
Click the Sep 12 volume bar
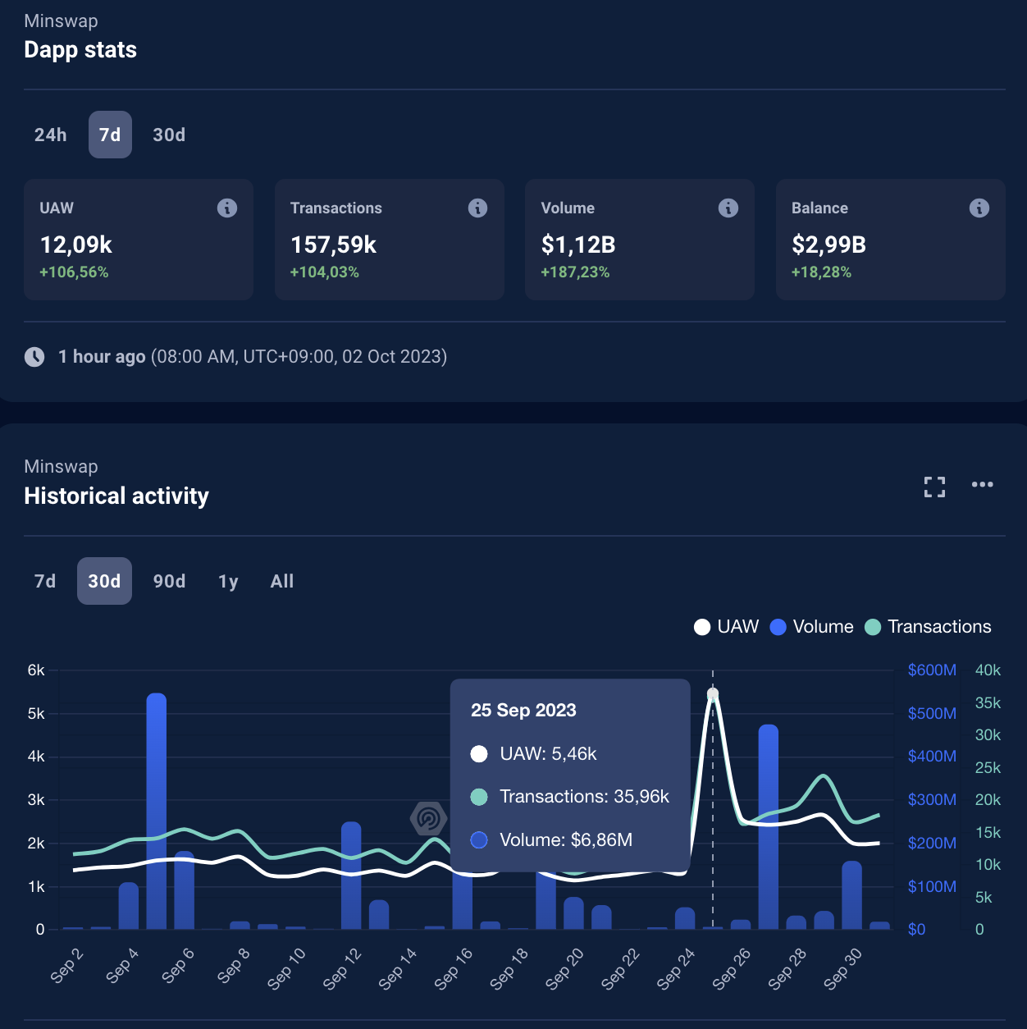pos(351,876)
